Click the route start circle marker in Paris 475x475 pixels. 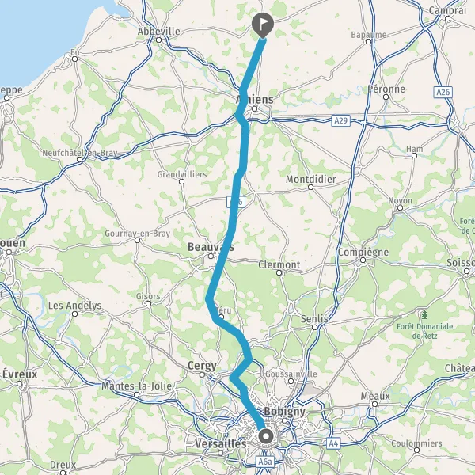(266, 436)
